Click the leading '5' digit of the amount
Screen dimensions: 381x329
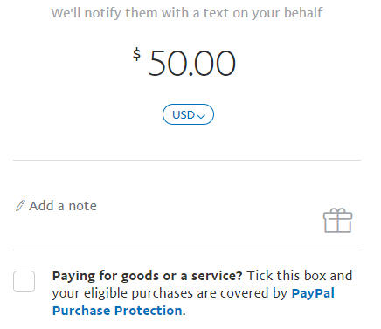coord(157,64)
